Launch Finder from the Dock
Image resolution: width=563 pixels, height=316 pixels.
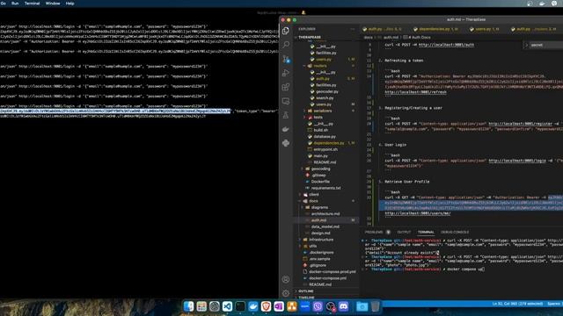pyautogui.click(x=188, y=306)
